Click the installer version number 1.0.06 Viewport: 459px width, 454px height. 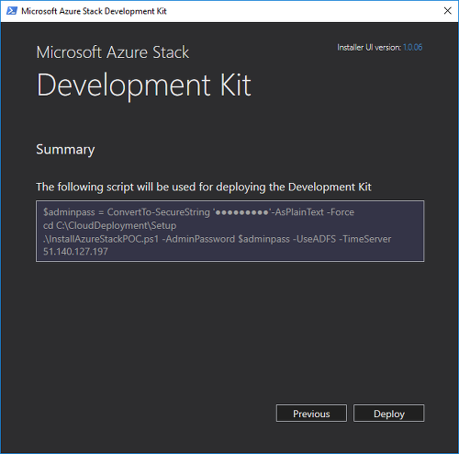412,47
